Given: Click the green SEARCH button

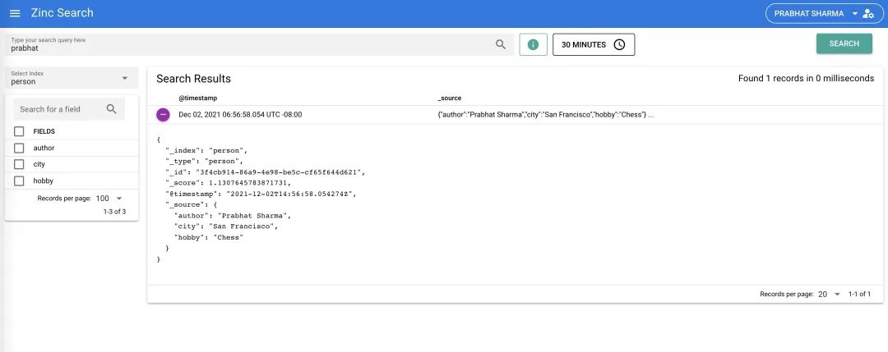Looking at the screenshot, I should click(x=844, y=43).
